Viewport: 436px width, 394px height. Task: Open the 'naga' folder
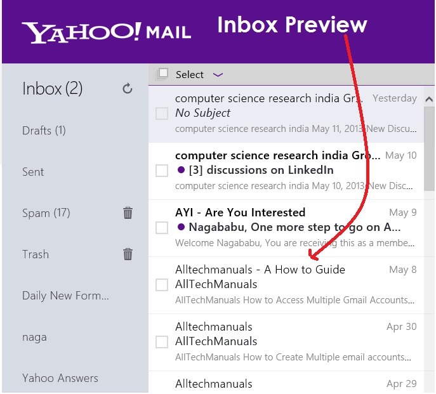(x=34, y=337)
